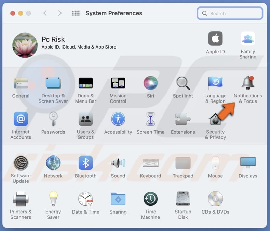This screenshot has height=231, width=270.
Task: Open Dock & Menu Bar settings
Action: pos(85,83)
